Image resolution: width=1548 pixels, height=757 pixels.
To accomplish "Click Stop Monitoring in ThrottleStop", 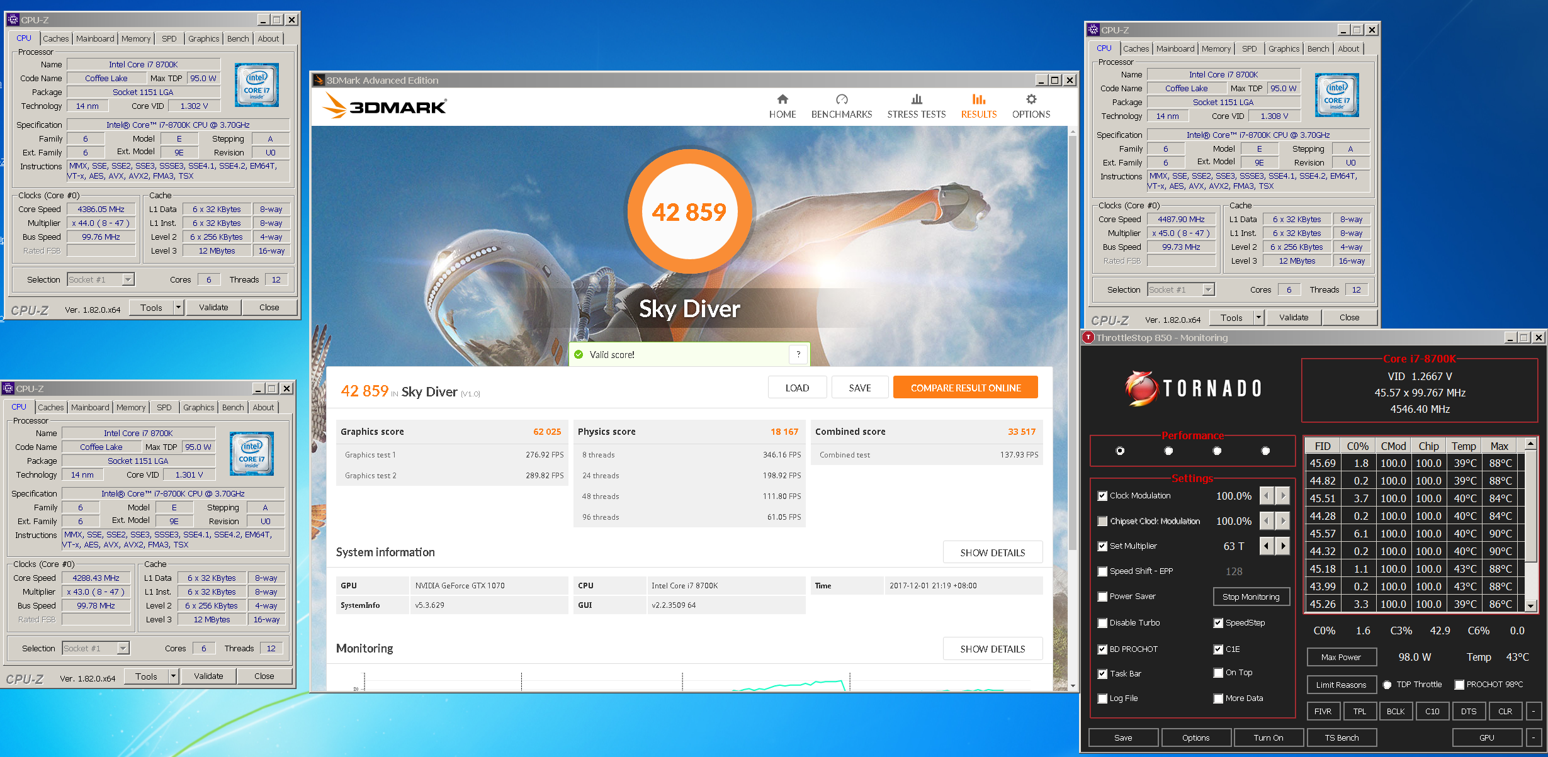I will [1251, 597].
